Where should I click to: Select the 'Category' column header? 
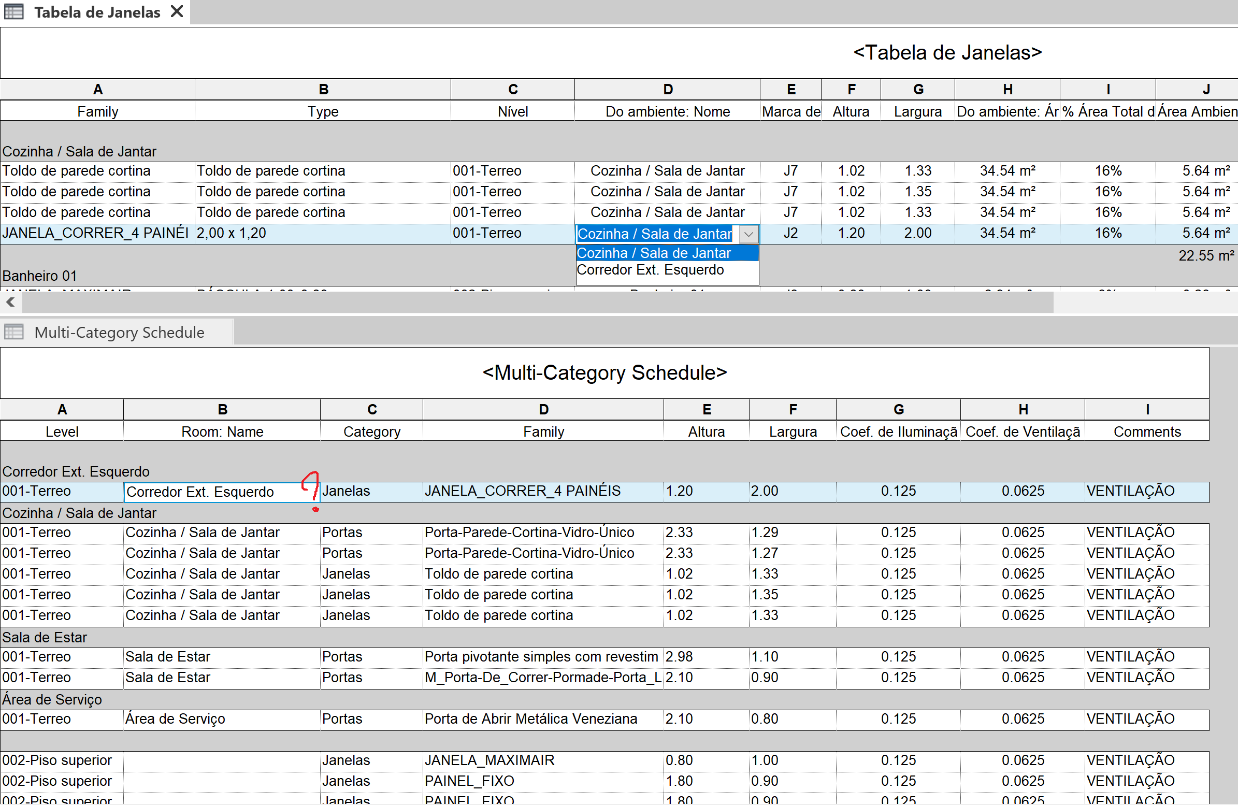[372, 432]
